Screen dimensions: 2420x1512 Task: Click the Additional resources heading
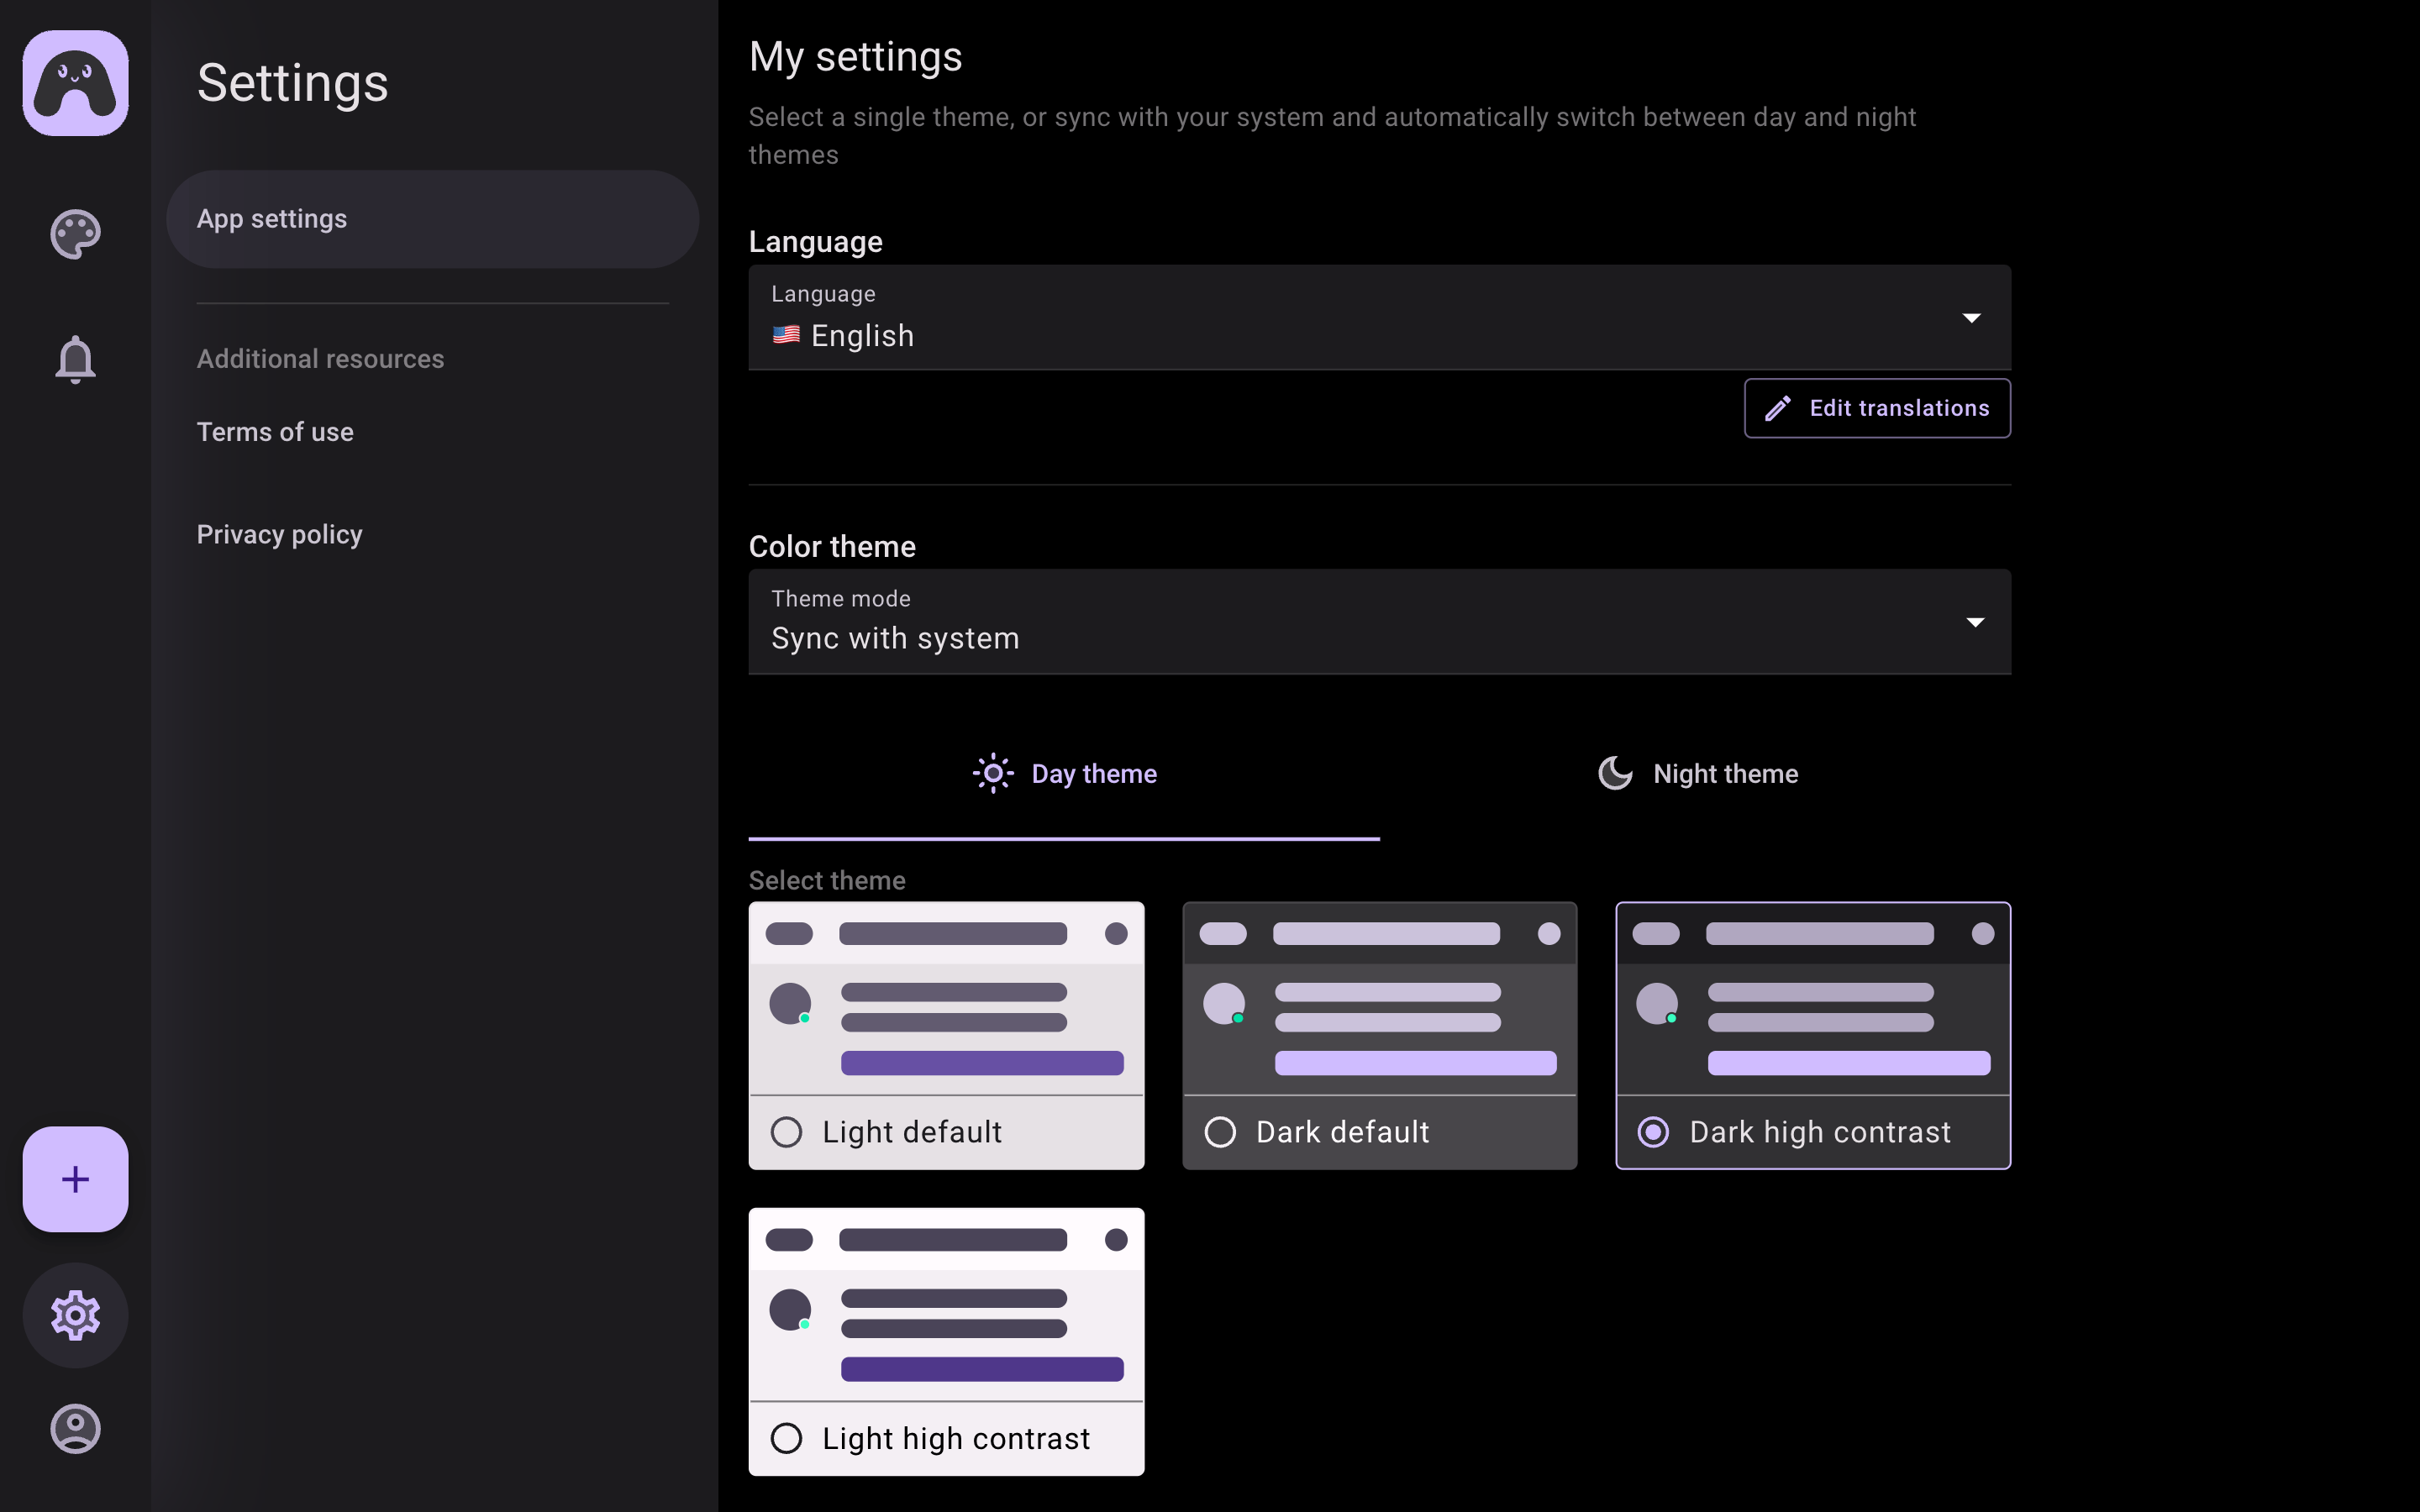tap(320, 359)
